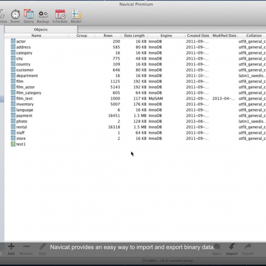
Task: Select the test1 green table icon
Action: pos(13,144)
